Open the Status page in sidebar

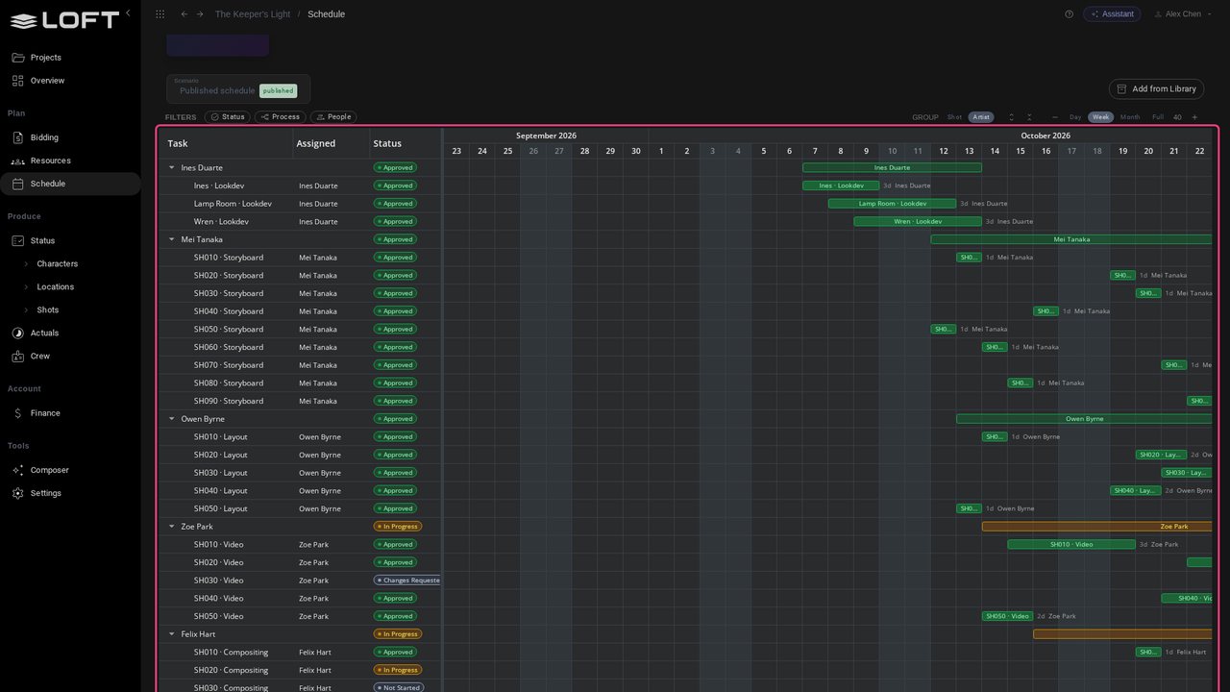click(70, 241)
